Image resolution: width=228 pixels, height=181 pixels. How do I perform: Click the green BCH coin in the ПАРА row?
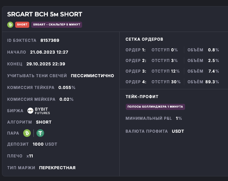point(27,133)
